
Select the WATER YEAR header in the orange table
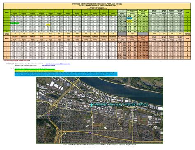[x=143, y=36]
